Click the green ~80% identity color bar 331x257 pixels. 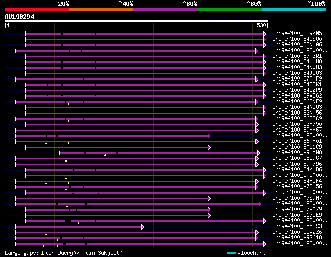(x=230, y=9)
